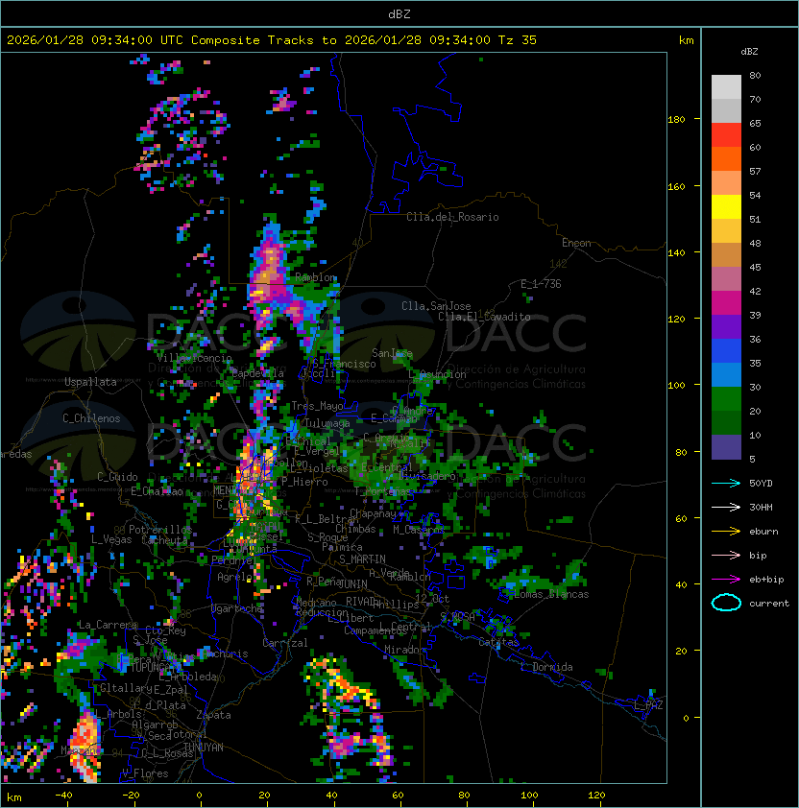799x808 pixels.
Task: Select the red 60-65 dBZ legend swatch
Action: [726, 135]
